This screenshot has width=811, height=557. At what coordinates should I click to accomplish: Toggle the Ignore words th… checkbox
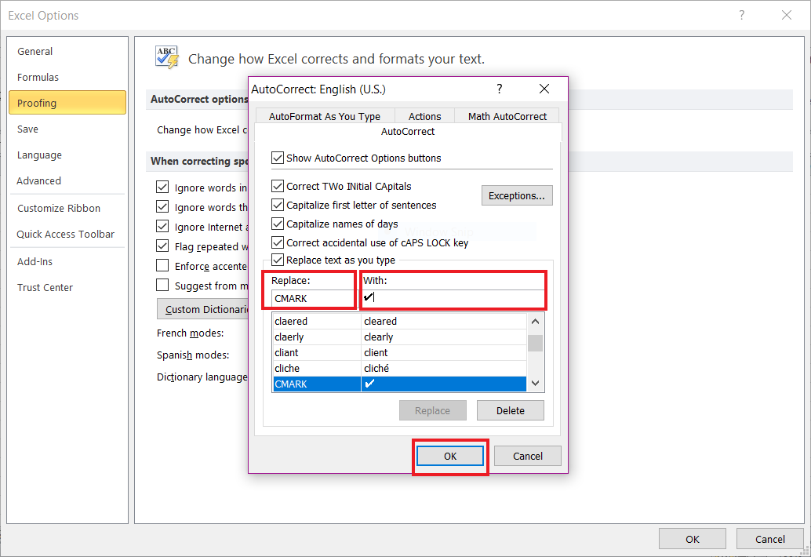click(x=162, y=207)
